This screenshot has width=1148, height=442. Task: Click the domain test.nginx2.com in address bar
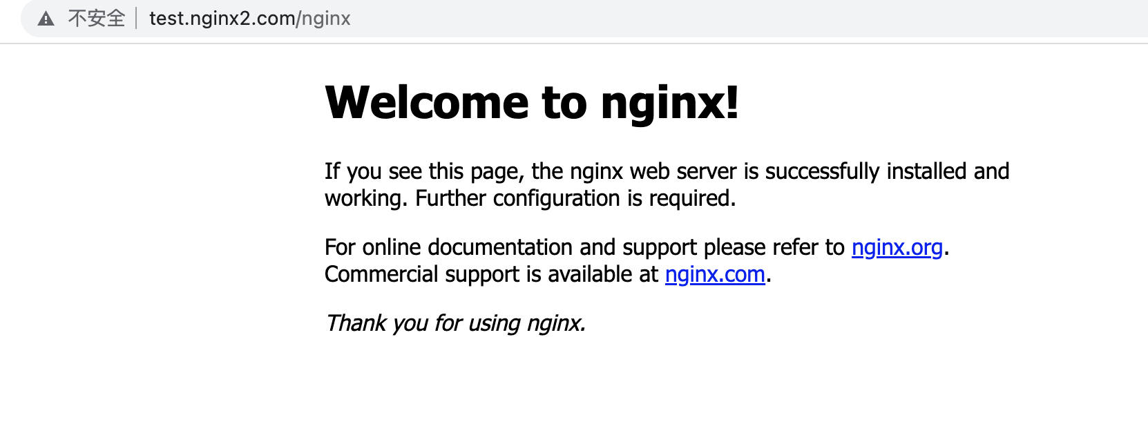[221, 18]
